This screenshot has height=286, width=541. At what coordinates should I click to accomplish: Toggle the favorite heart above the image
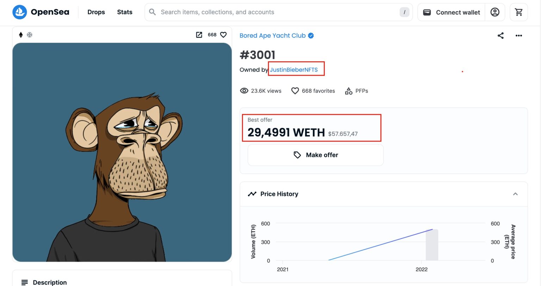coord(223,35)
